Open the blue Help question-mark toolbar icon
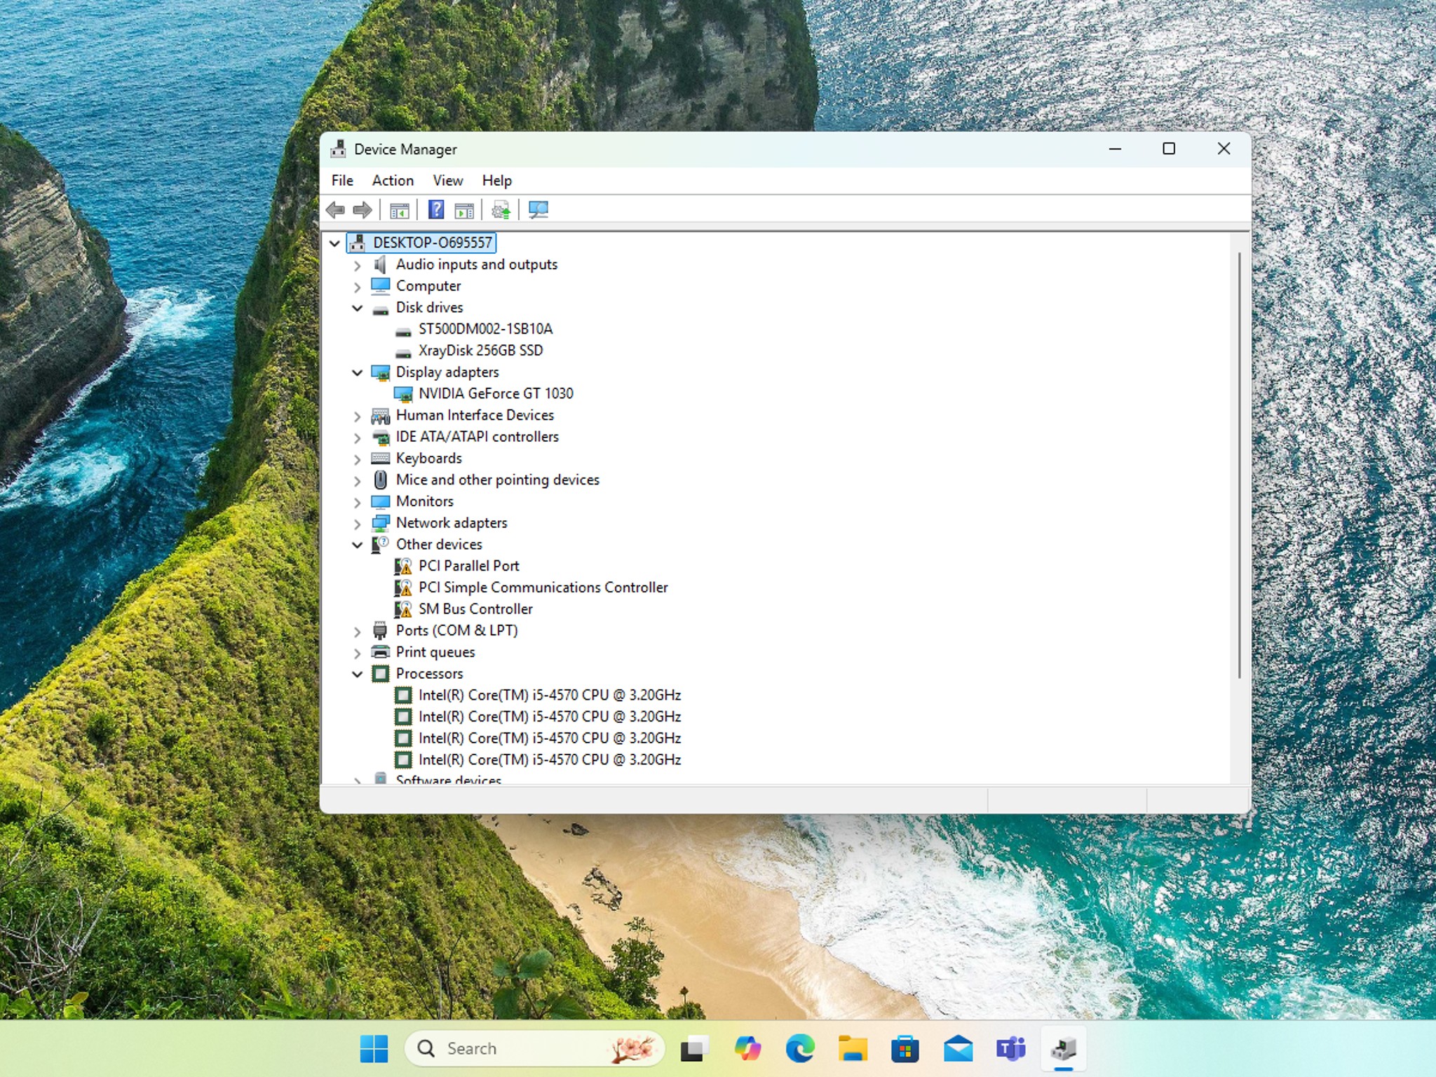1436x1077 pixels. tap(436, 210)
